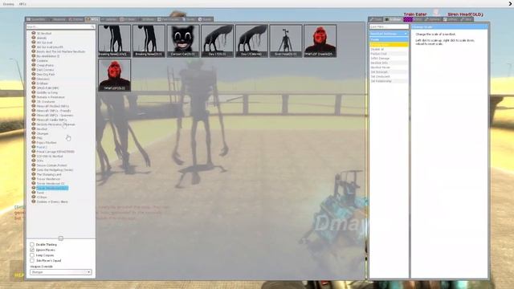Enable the Disable Thinking checkbox
Viewport: 514px width, 289px height.
[x=32, y=244]
